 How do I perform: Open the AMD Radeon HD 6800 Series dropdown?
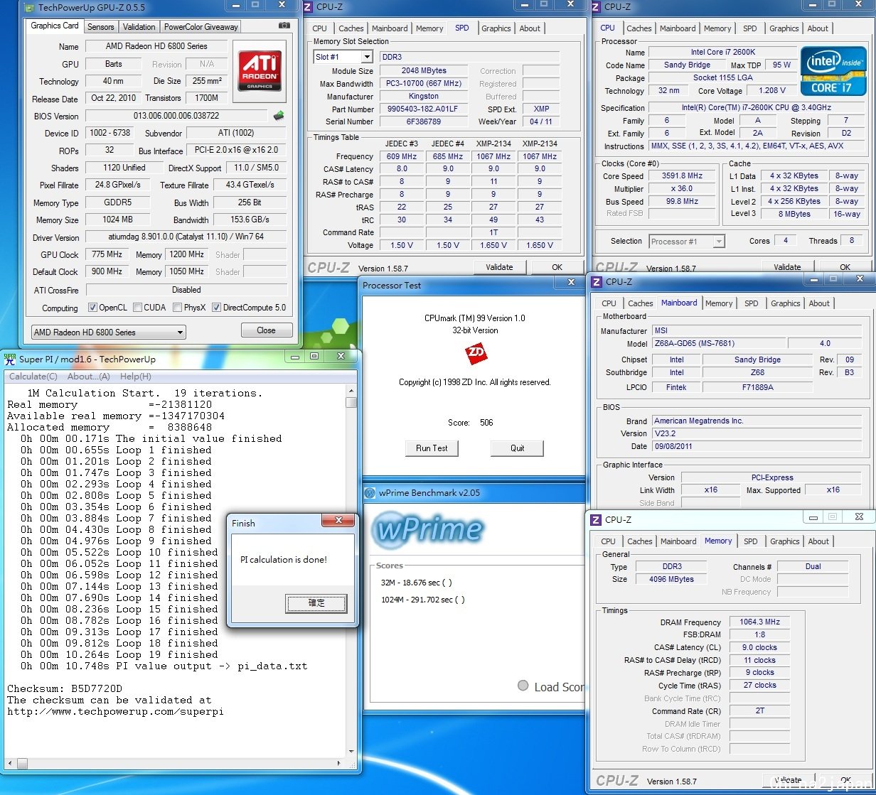[109, 332]
